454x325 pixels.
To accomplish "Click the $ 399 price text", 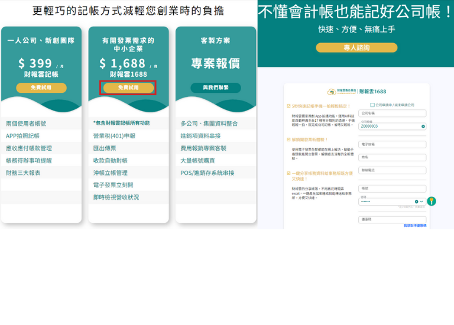I will pyautogui.click(x=35, y=63).
